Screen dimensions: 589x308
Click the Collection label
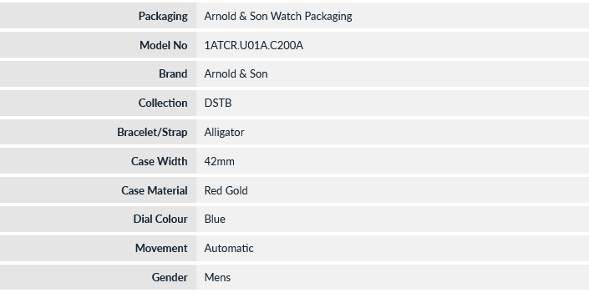(163, 103)
